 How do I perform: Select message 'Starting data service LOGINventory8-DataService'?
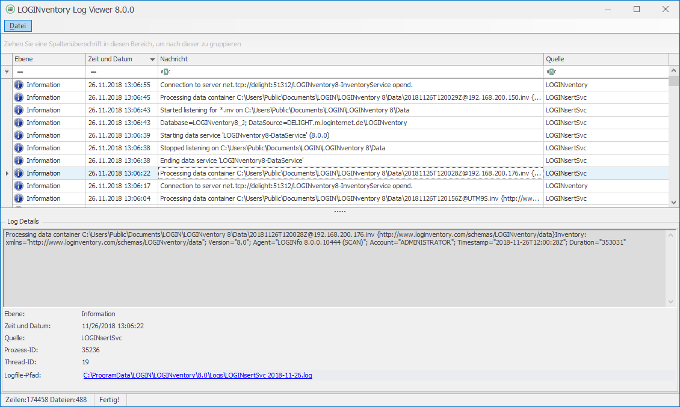pyautogui.click(x=350, y=135)
